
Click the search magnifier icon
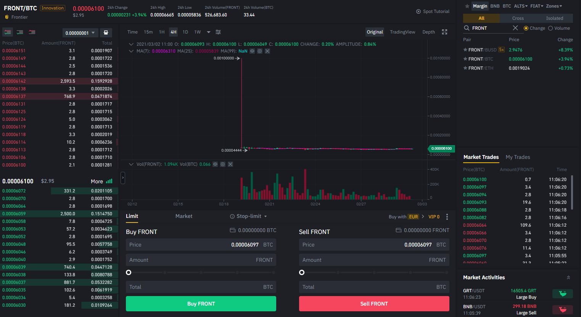point(467,28)
